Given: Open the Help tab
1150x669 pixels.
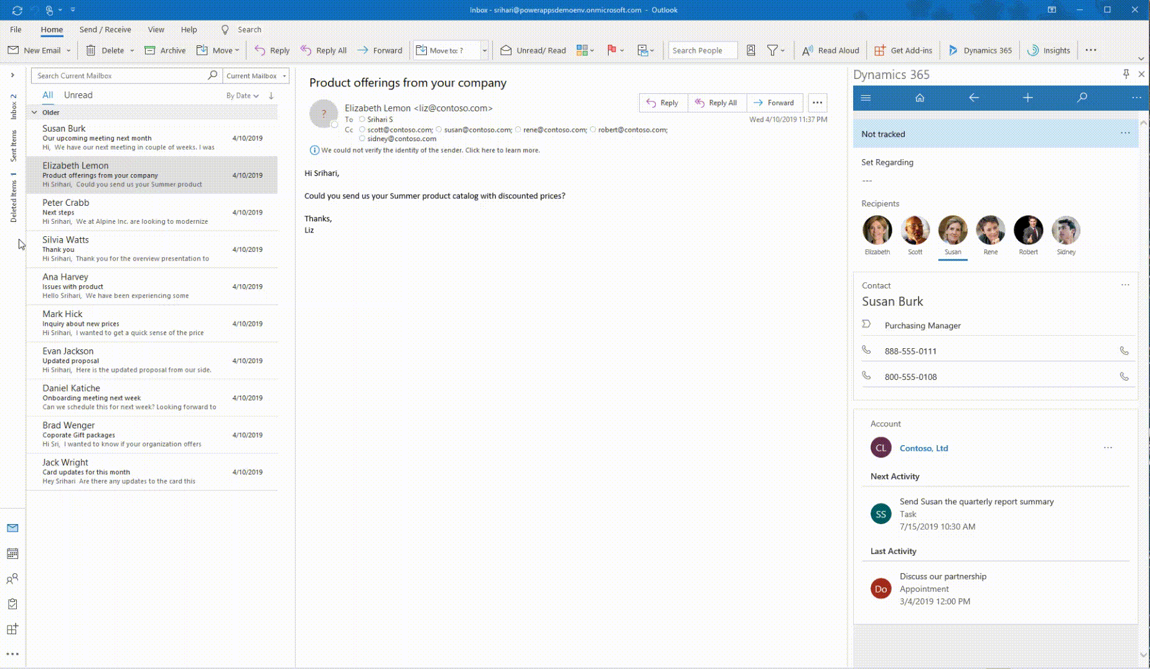Looking at the screenshot, I should pyautogui.click(x=189, y=29).
